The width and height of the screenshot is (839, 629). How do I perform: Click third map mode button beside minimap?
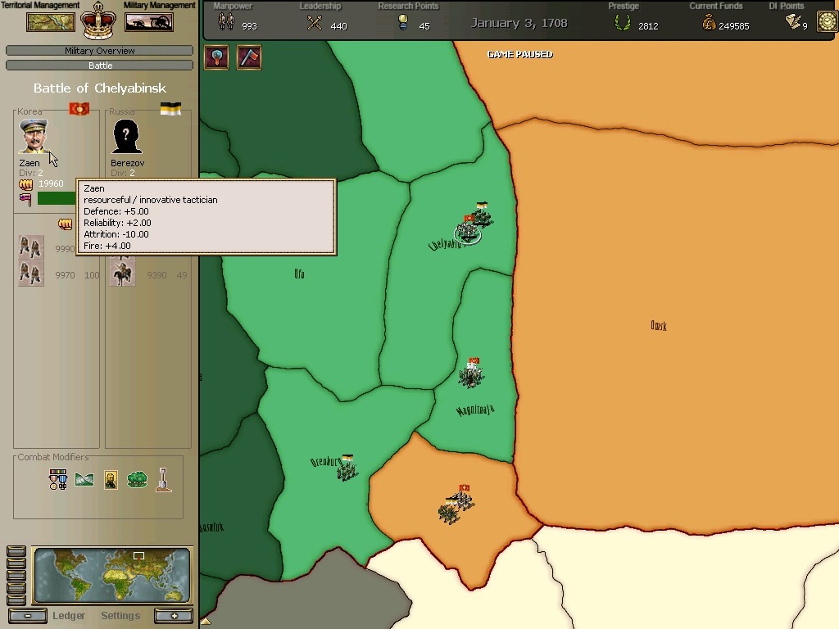[16, 576]
